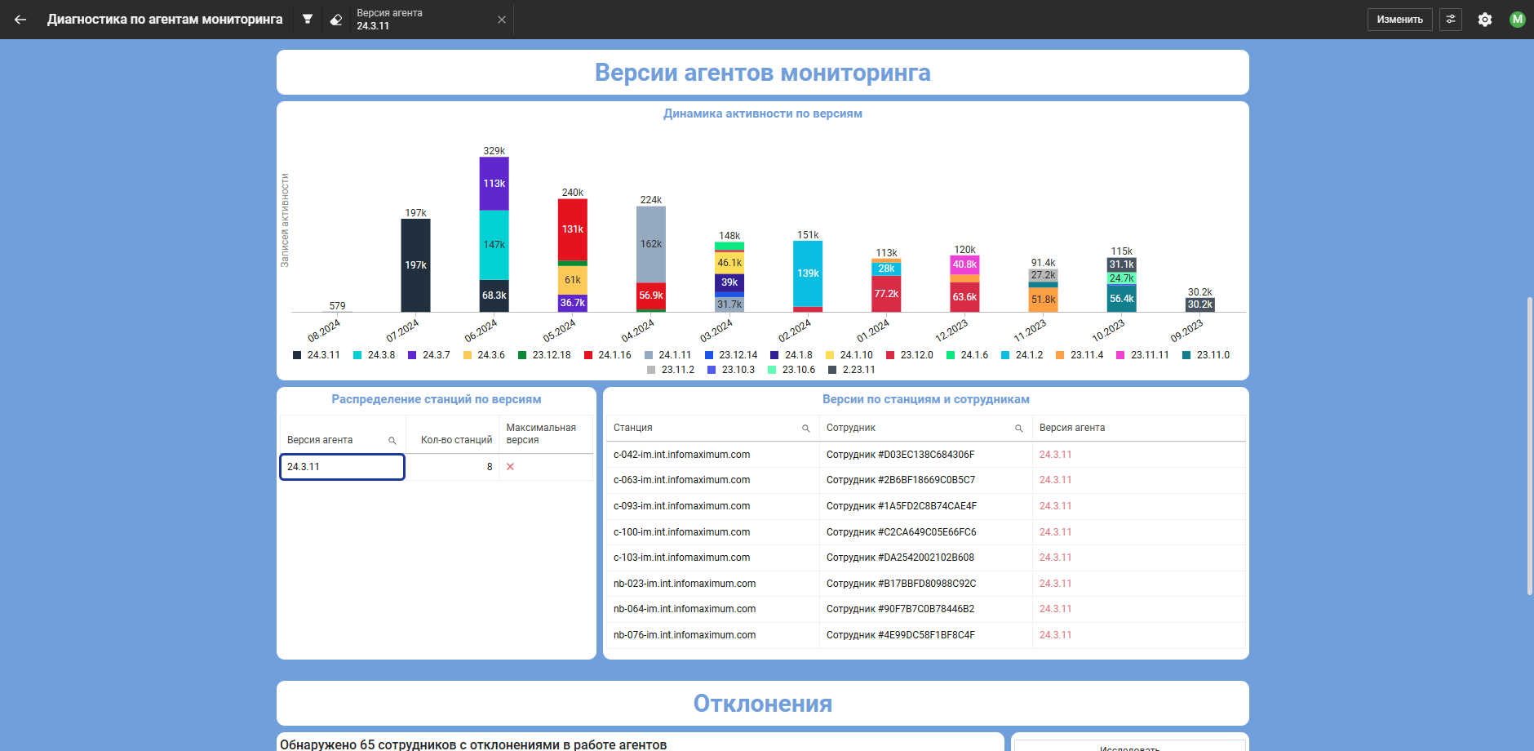Toggle legend item 23.11.0
This screenshot has height=751, width=1534.
(1206, 355)
